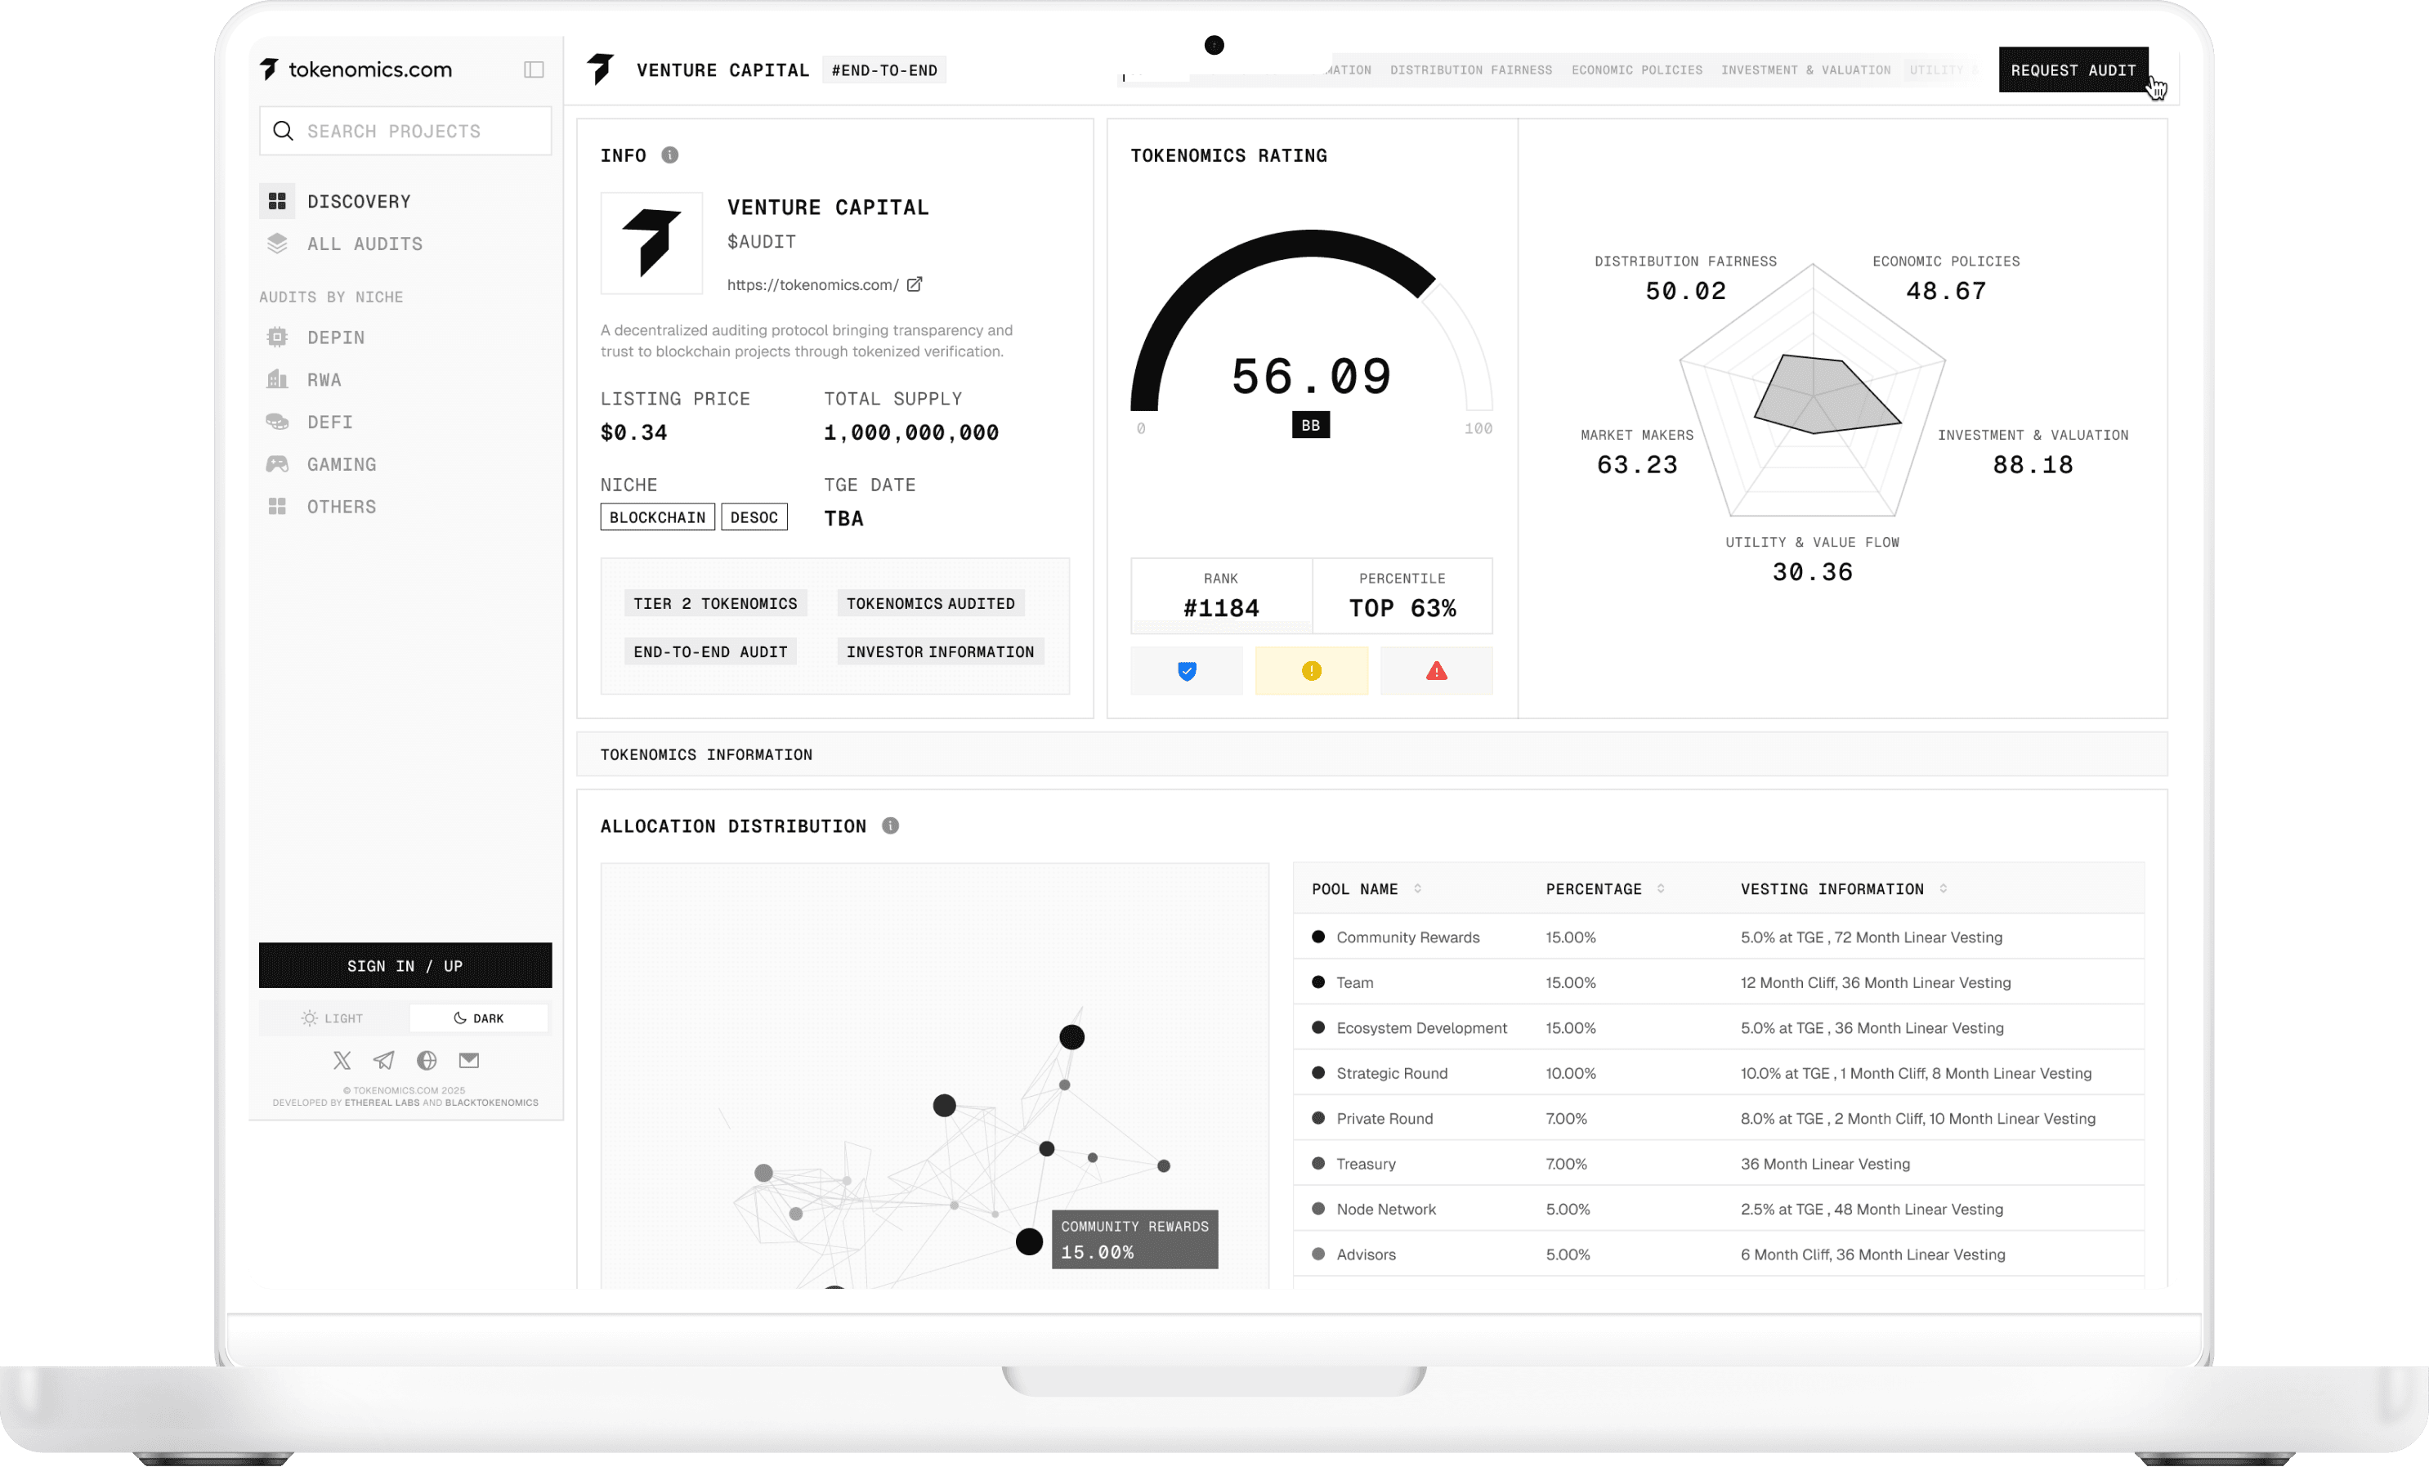2429x1467 pixels.
Task: Click the external link icon beside tokenomics URL
Action: coord(915,284)
